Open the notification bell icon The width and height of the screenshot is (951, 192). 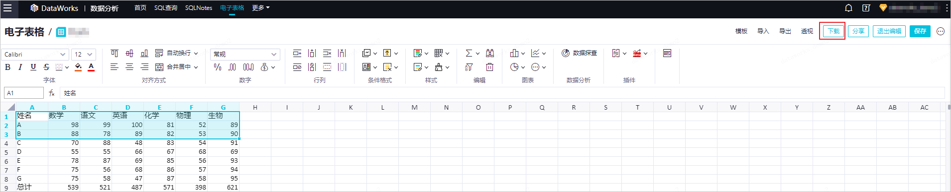(849, 8)
